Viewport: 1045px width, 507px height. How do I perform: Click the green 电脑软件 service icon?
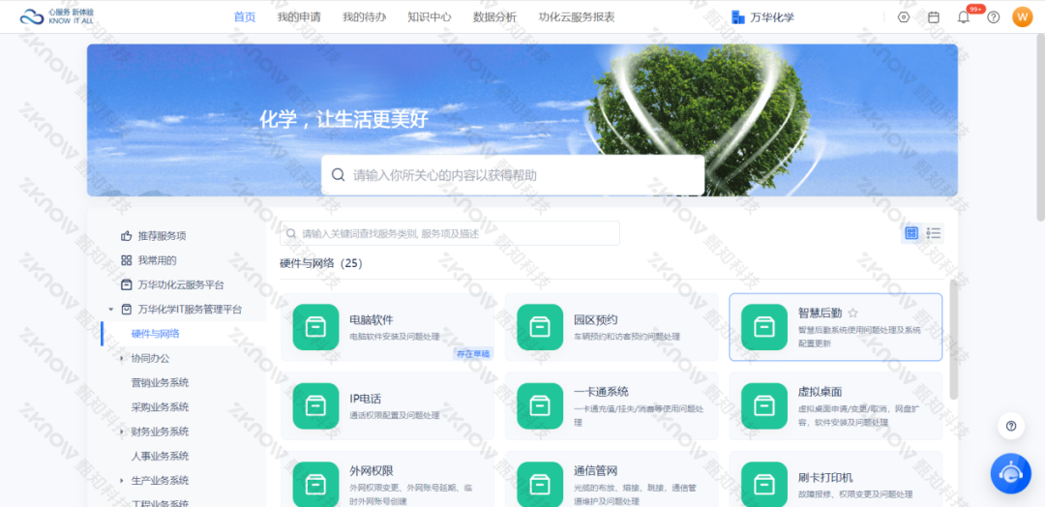point(315,327)
